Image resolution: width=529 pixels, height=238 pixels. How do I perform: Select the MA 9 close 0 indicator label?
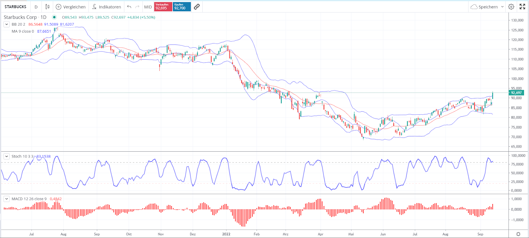[23, 31]
